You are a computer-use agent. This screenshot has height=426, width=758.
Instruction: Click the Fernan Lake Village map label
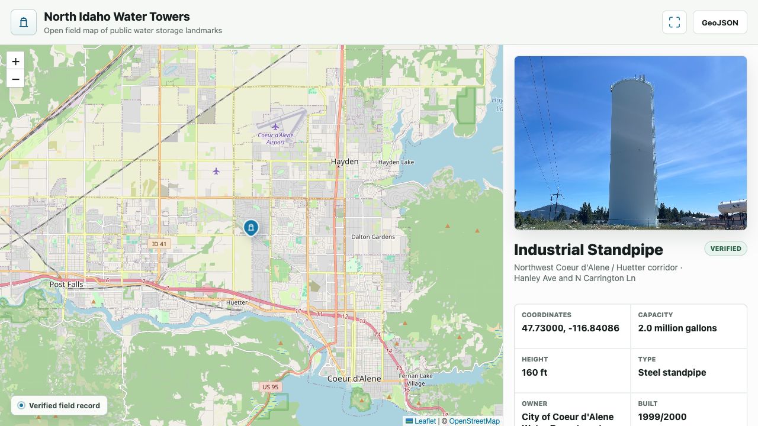click(x=416, y=379)
